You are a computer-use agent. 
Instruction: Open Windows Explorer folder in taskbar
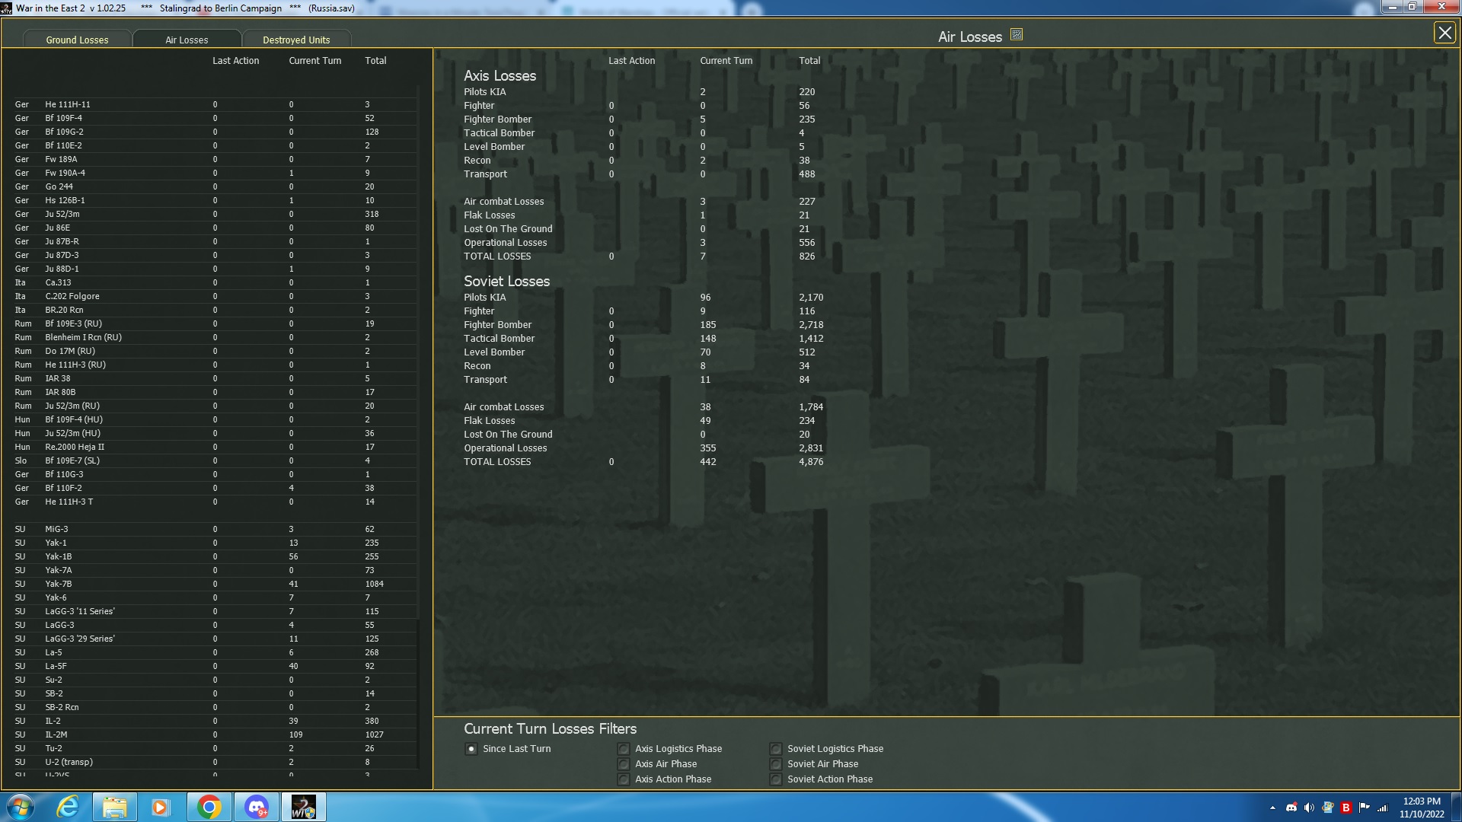click(x=115, y=807)
